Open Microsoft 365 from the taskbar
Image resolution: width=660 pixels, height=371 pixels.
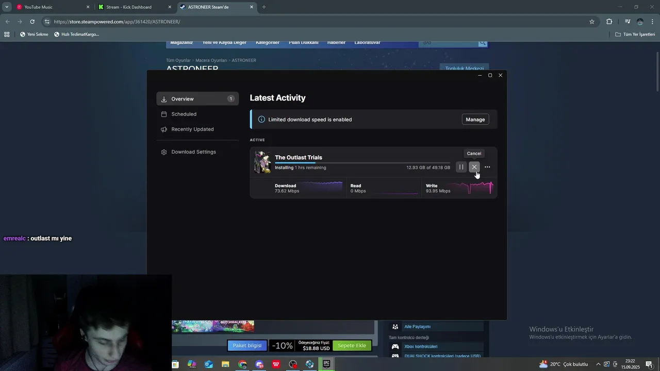[192, 364]
